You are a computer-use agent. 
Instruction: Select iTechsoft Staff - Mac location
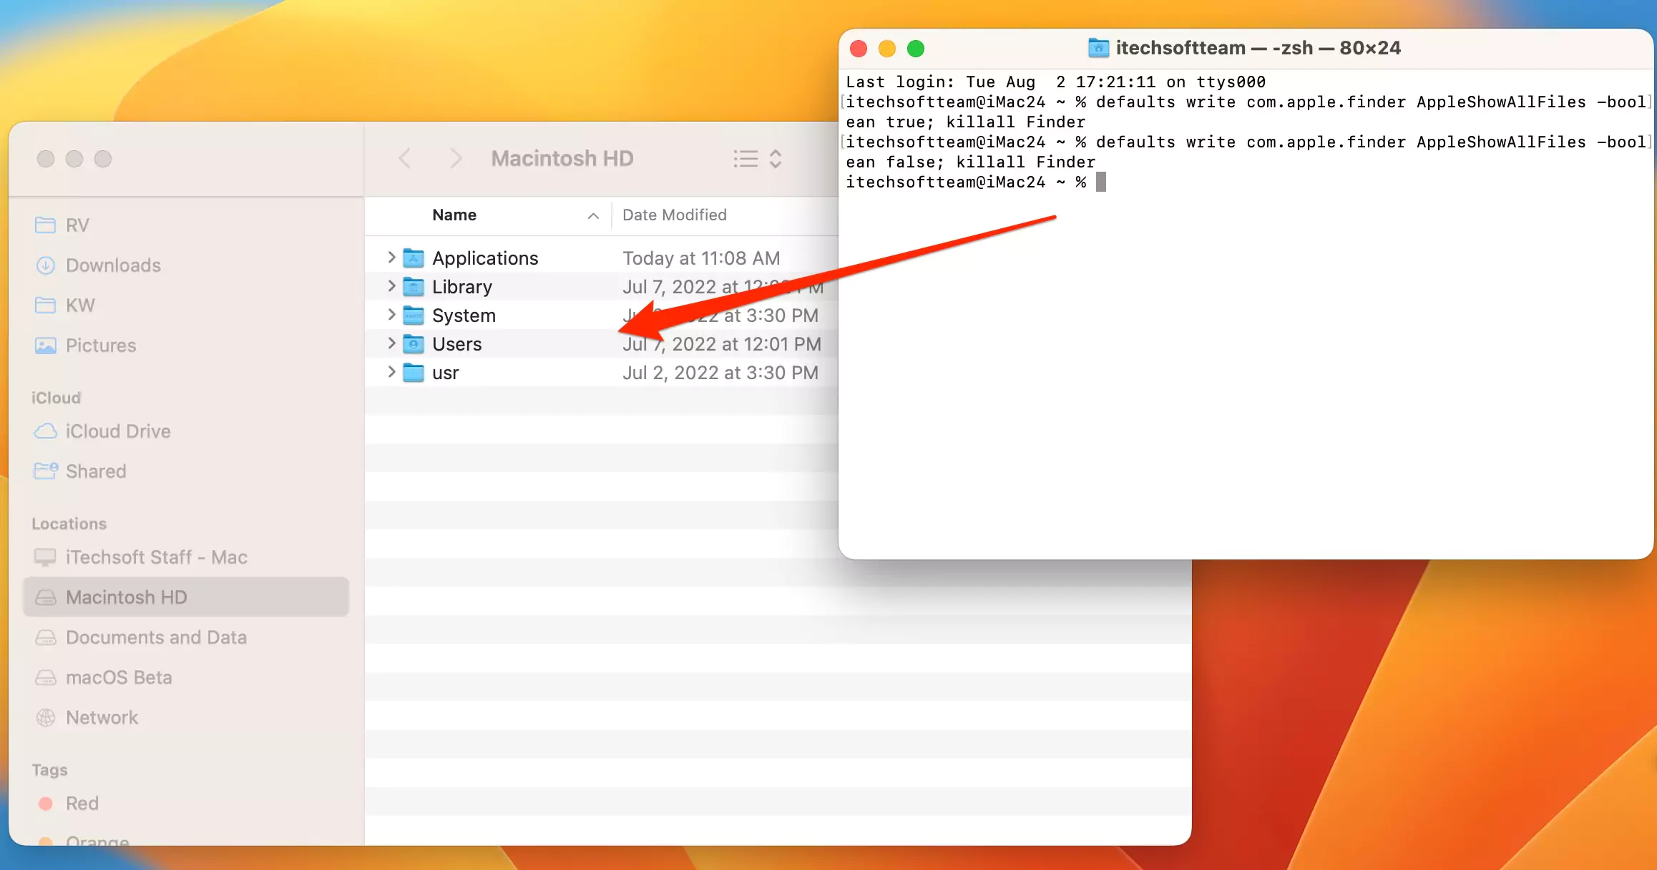(186, 557)
